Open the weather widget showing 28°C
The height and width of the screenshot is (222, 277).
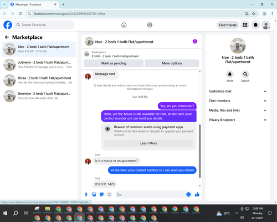click(223, 213)
